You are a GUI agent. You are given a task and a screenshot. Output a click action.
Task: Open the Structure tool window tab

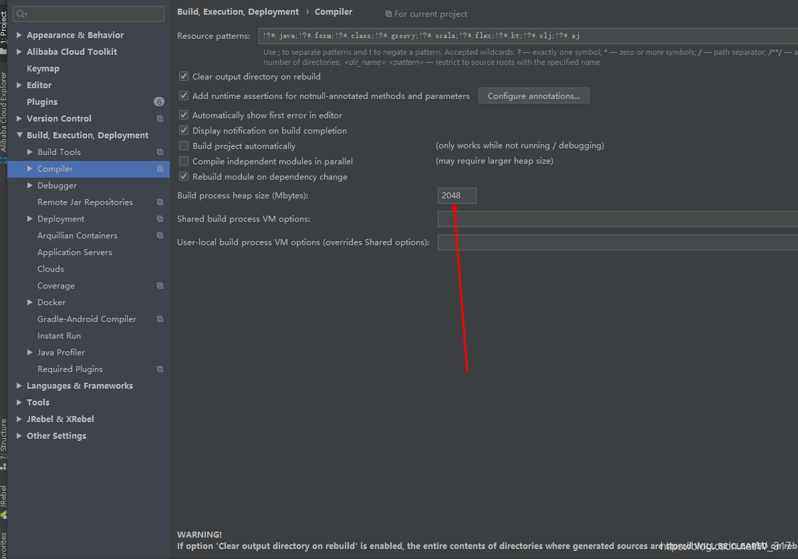click(3, 444)
